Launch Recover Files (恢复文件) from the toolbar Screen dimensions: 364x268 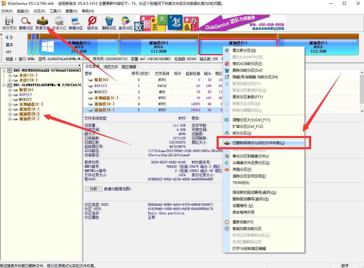[43, 24]
